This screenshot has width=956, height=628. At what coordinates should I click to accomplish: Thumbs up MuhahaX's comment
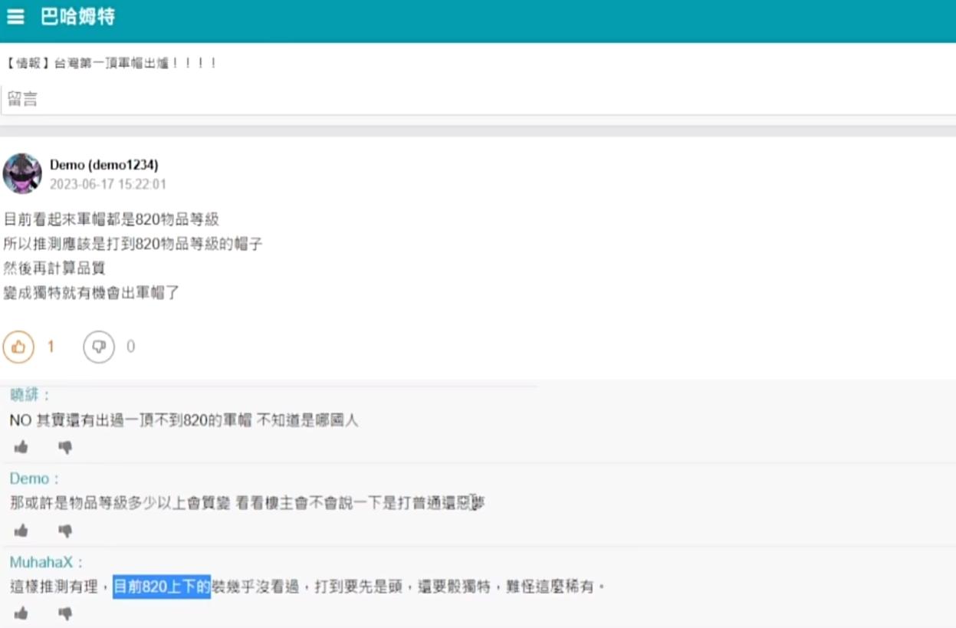pos(22,613)
